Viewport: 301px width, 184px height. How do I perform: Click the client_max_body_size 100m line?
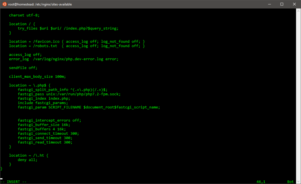coord(37,76)
